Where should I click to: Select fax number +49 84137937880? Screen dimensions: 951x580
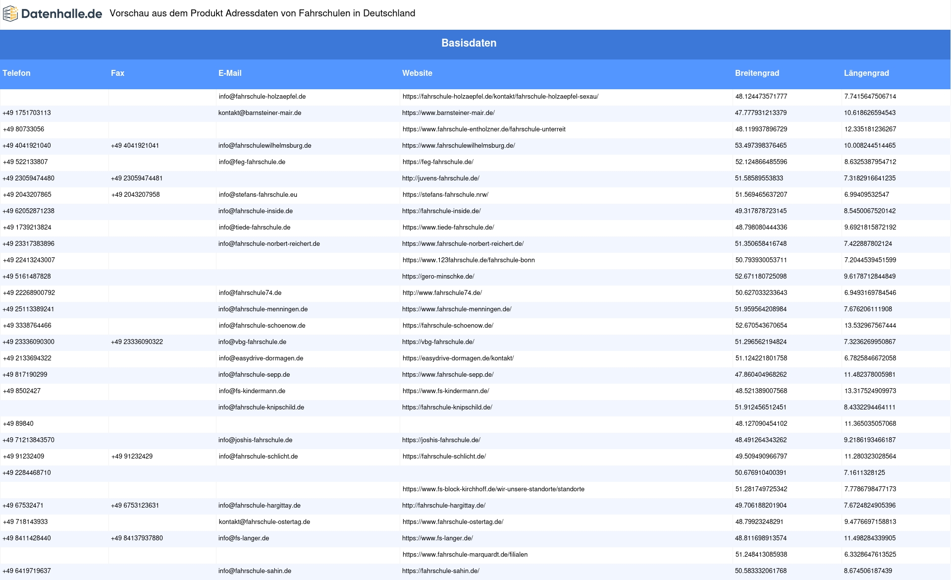137,538
